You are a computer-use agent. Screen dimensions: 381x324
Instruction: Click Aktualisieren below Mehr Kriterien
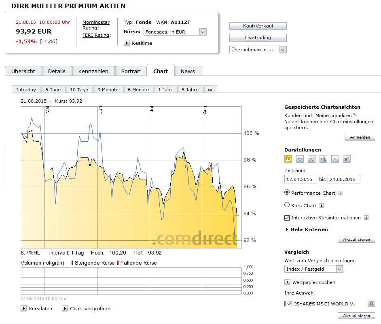tap(356, 239)
